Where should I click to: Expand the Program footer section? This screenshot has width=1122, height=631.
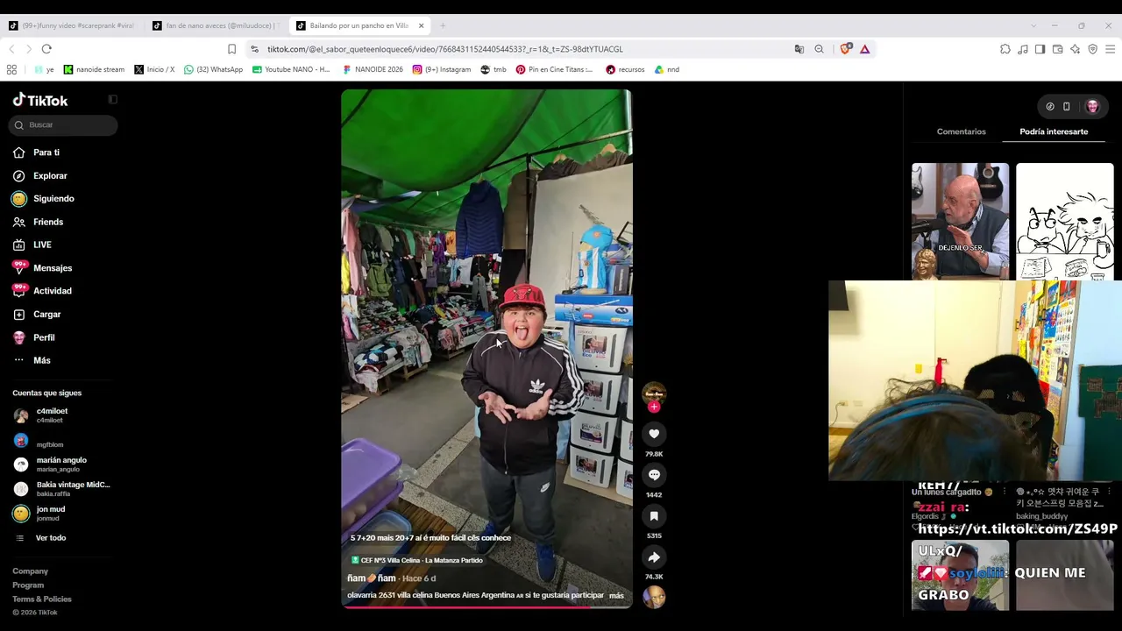tap(28, 585)
